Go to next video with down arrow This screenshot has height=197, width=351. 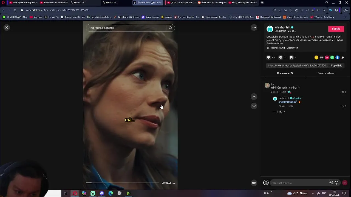click(254, 106)
